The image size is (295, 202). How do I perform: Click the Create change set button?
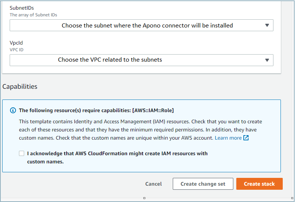pos(203,184)
